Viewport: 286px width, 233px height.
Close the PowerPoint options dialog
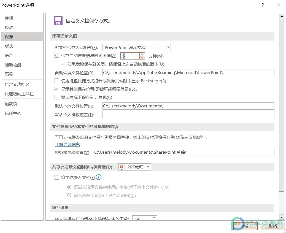279,5
